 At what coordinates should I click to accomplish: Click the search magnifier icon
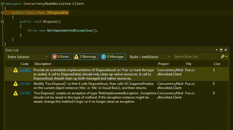[x=222, y=57]
